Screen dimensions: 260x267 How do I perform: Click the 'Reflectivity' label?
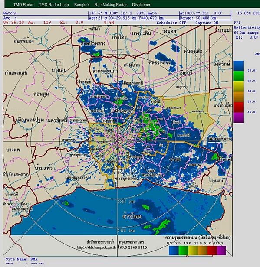tap(247, 28)
